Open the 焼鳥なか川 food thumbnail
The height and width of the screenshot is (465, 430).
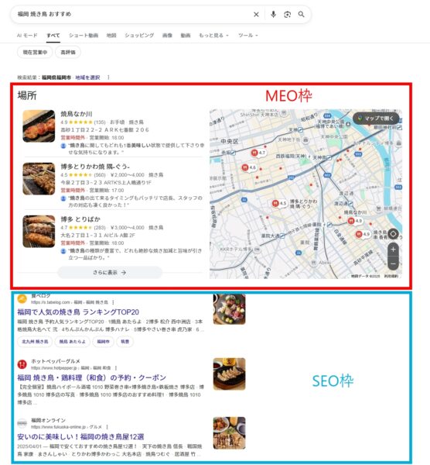point(39,126)
